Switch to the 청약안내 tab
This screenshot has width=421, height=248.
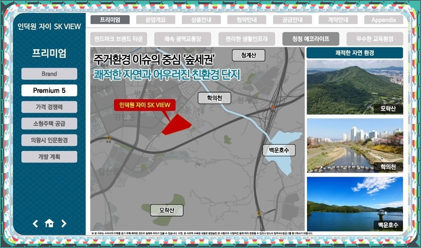(247, 20)
